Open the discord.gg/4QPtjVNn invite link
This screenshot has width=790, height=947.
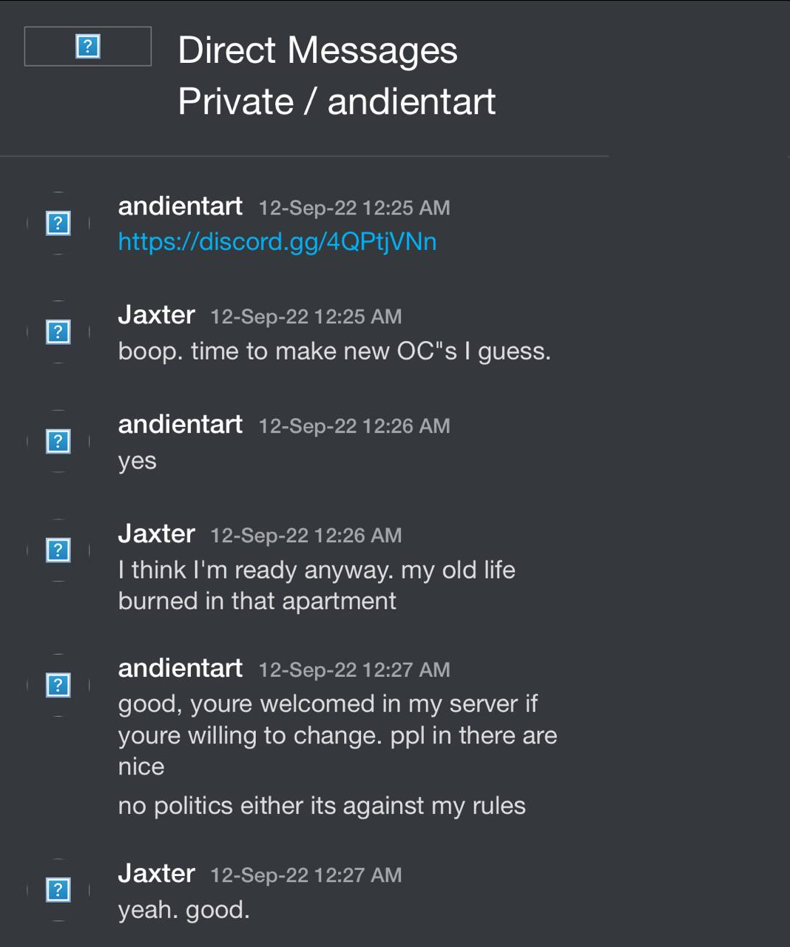pyautogui.click(x=277, y=242)
